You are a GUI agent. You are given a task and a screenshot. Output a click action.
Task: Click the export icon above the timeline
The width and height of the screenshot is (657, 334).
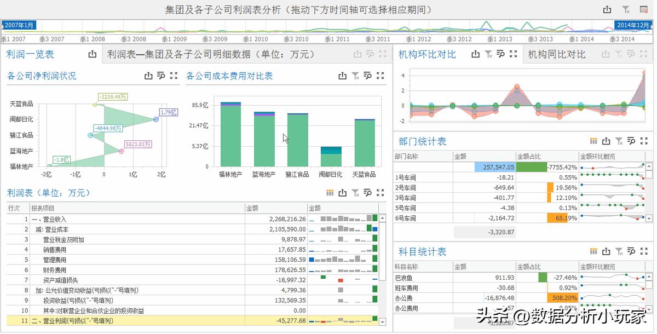pos(608,9)
